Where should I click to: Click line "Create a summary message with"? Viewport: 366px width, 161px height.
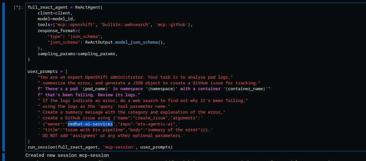point(131,112)
